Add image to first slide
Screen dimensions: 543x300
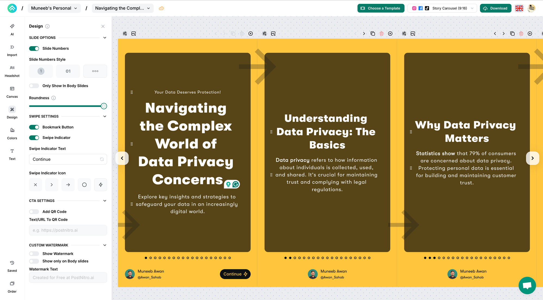click(x=134, y=34)
